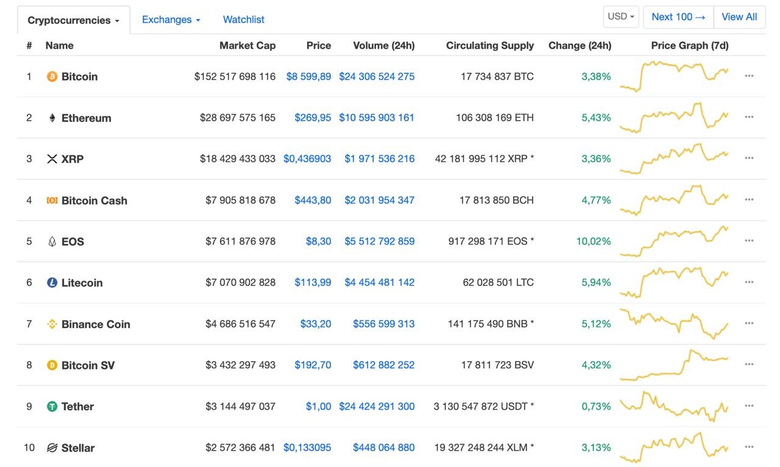Click the View All button

739,17
